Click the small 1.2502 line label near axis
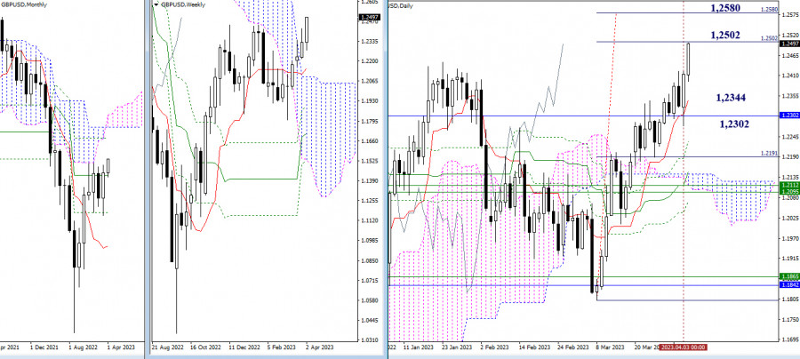Viewport: 800px width, 359px height. (770, 38)
